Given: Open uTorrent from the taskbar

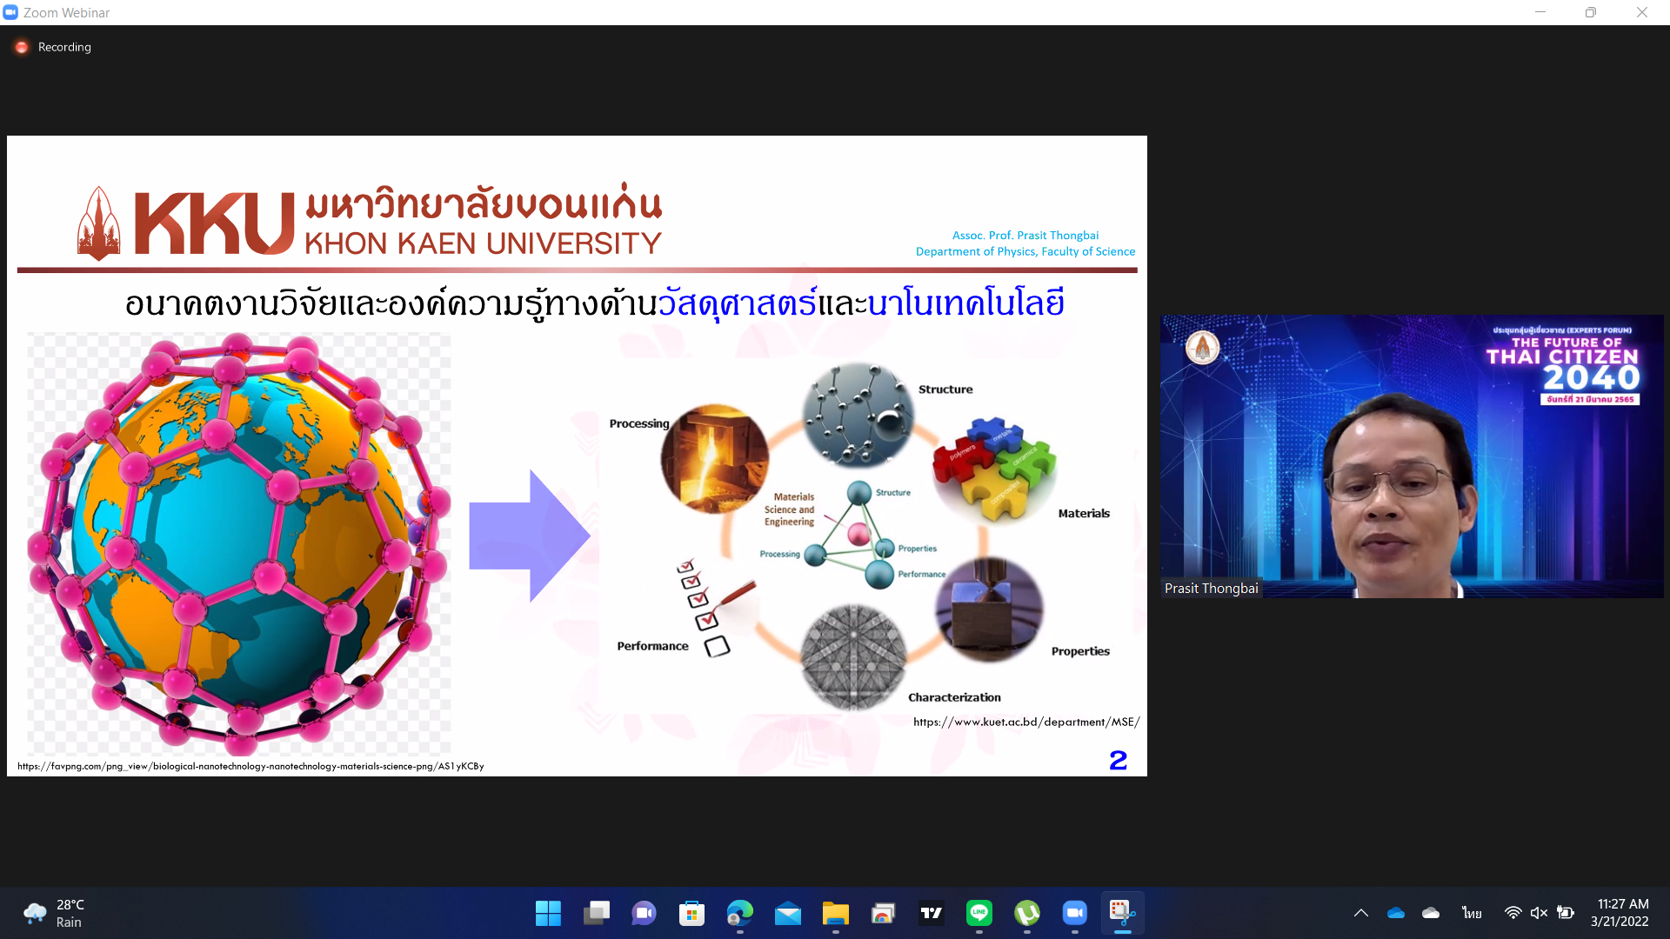Looking at the screenshot, I should (x=1027, y=913).
